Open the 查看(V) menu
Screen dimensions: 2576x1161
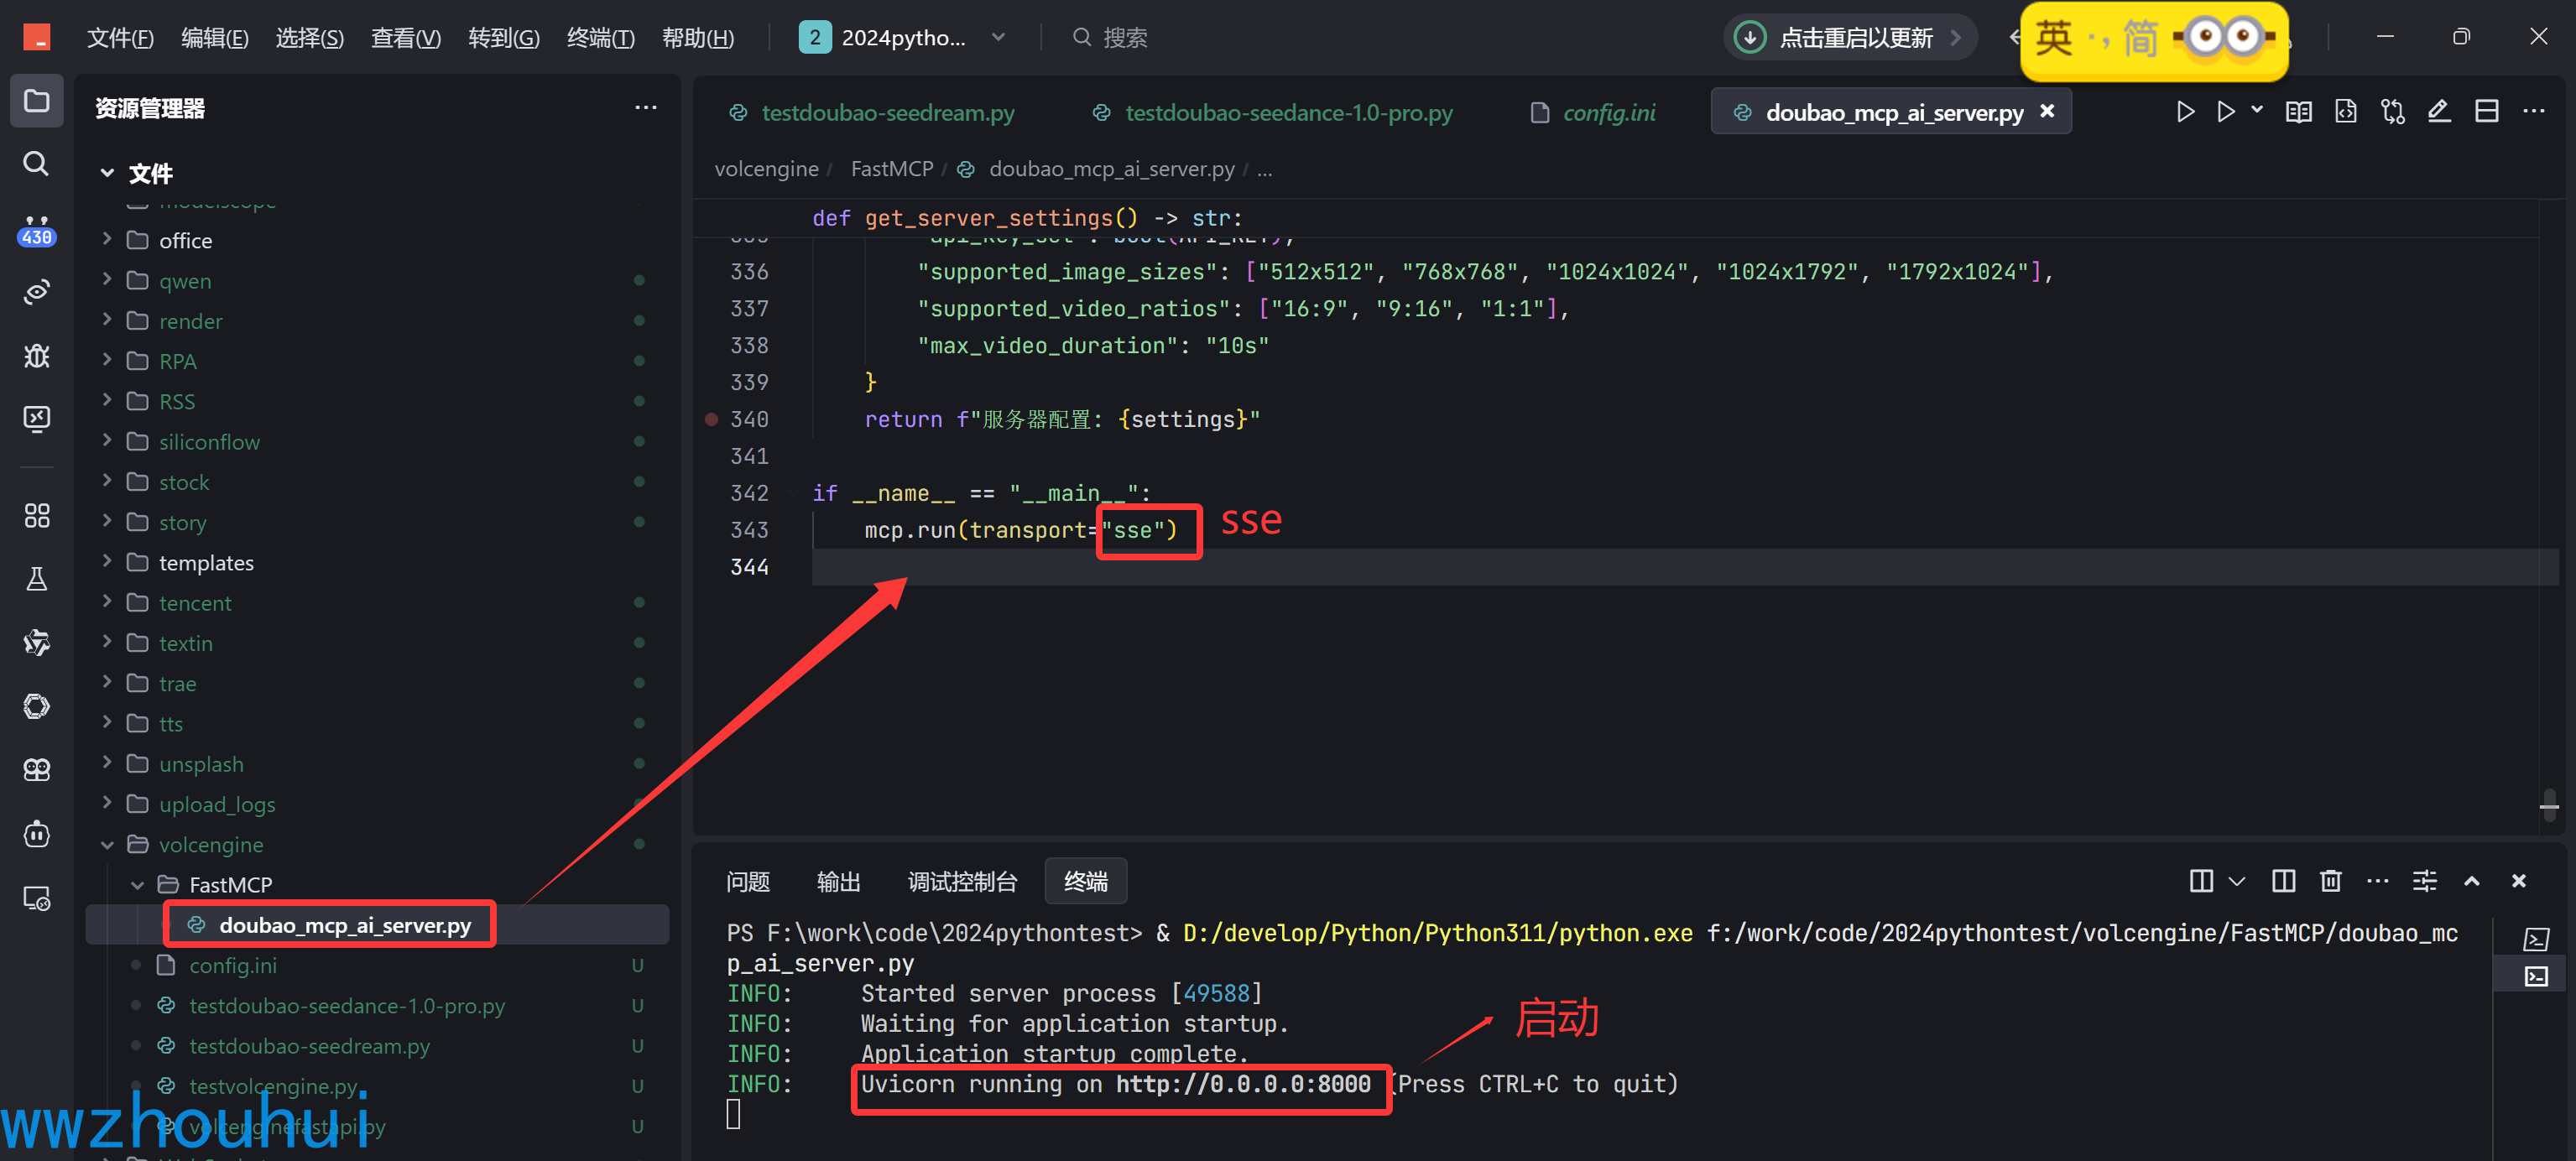pyautogui.click(x=405, y=38)
